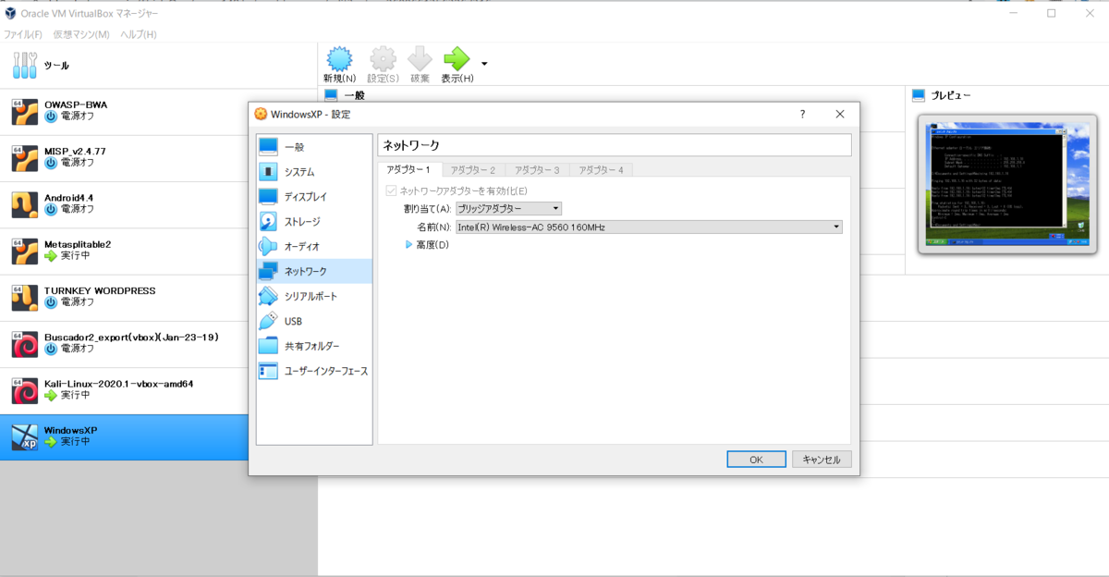Select the Buscador2_export Debian swirl icon

pos(24,344)
